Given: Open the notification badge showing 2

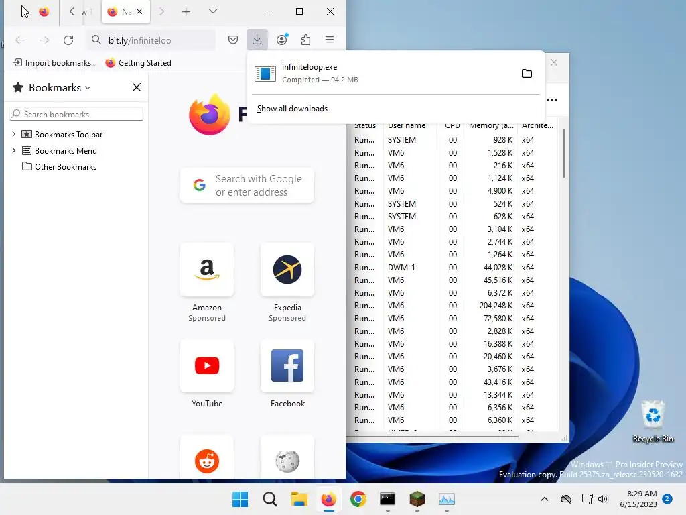Looking at the screenshot, I should (x=667, y=498).
